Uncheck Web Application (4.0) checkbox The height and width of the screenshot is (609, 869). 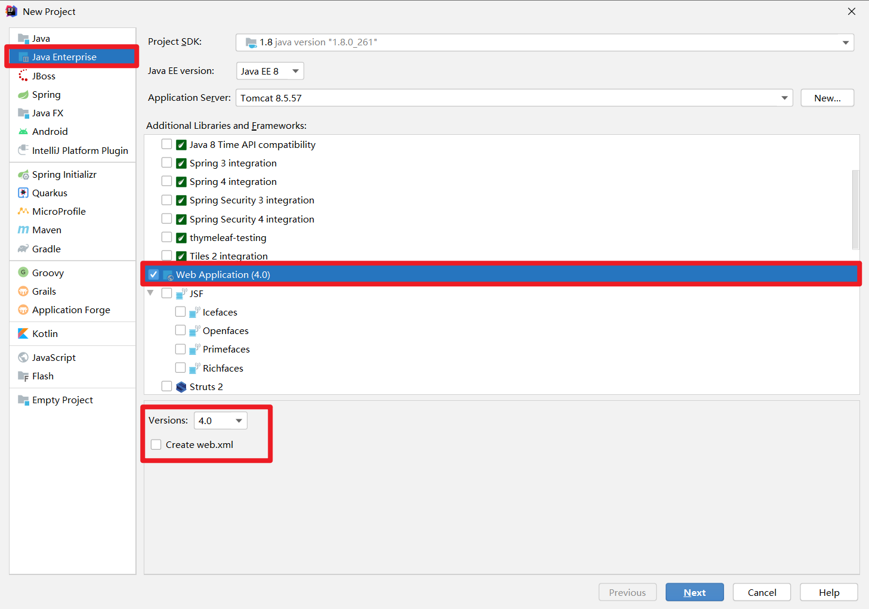154,274
